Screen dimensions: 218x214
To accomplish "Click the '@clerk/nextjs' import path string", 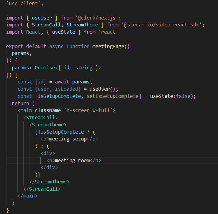I will 96,17.
